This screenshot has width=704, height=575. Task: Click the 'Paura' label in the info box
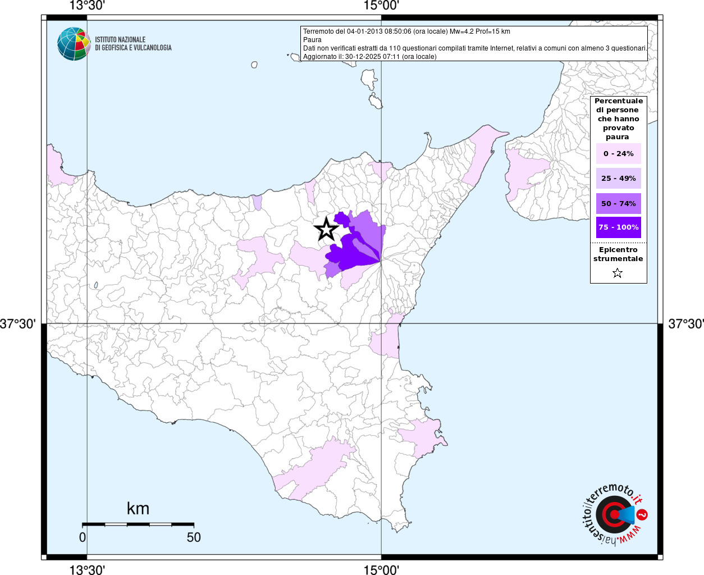[x=312, y=40]
